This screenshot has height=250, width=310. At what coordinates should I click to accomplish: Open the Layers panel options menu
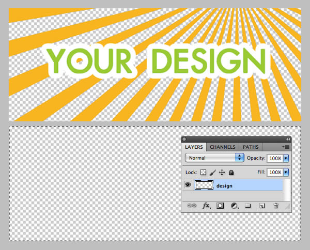286,147
